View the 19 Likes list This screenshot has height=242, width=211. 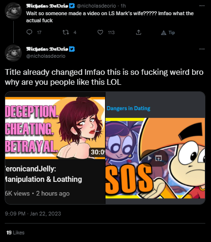pyautogui.click(x=15, y=233)
